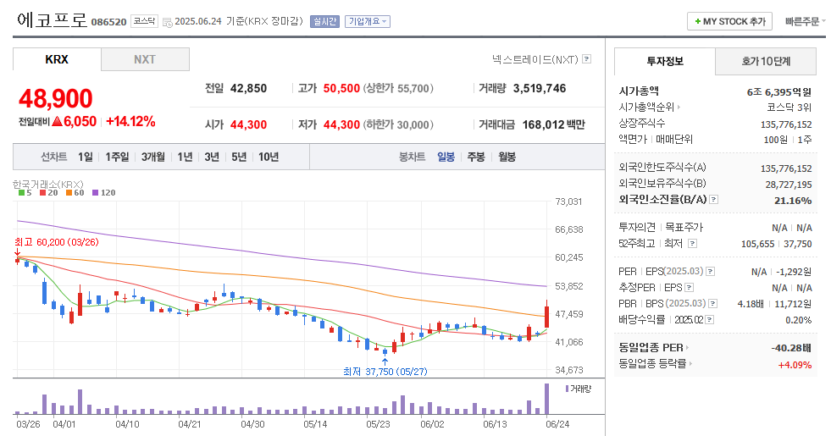Expand the 빠른주문 dropdown
This screenshot has width=831, height=436.
(x=805, y=21)
